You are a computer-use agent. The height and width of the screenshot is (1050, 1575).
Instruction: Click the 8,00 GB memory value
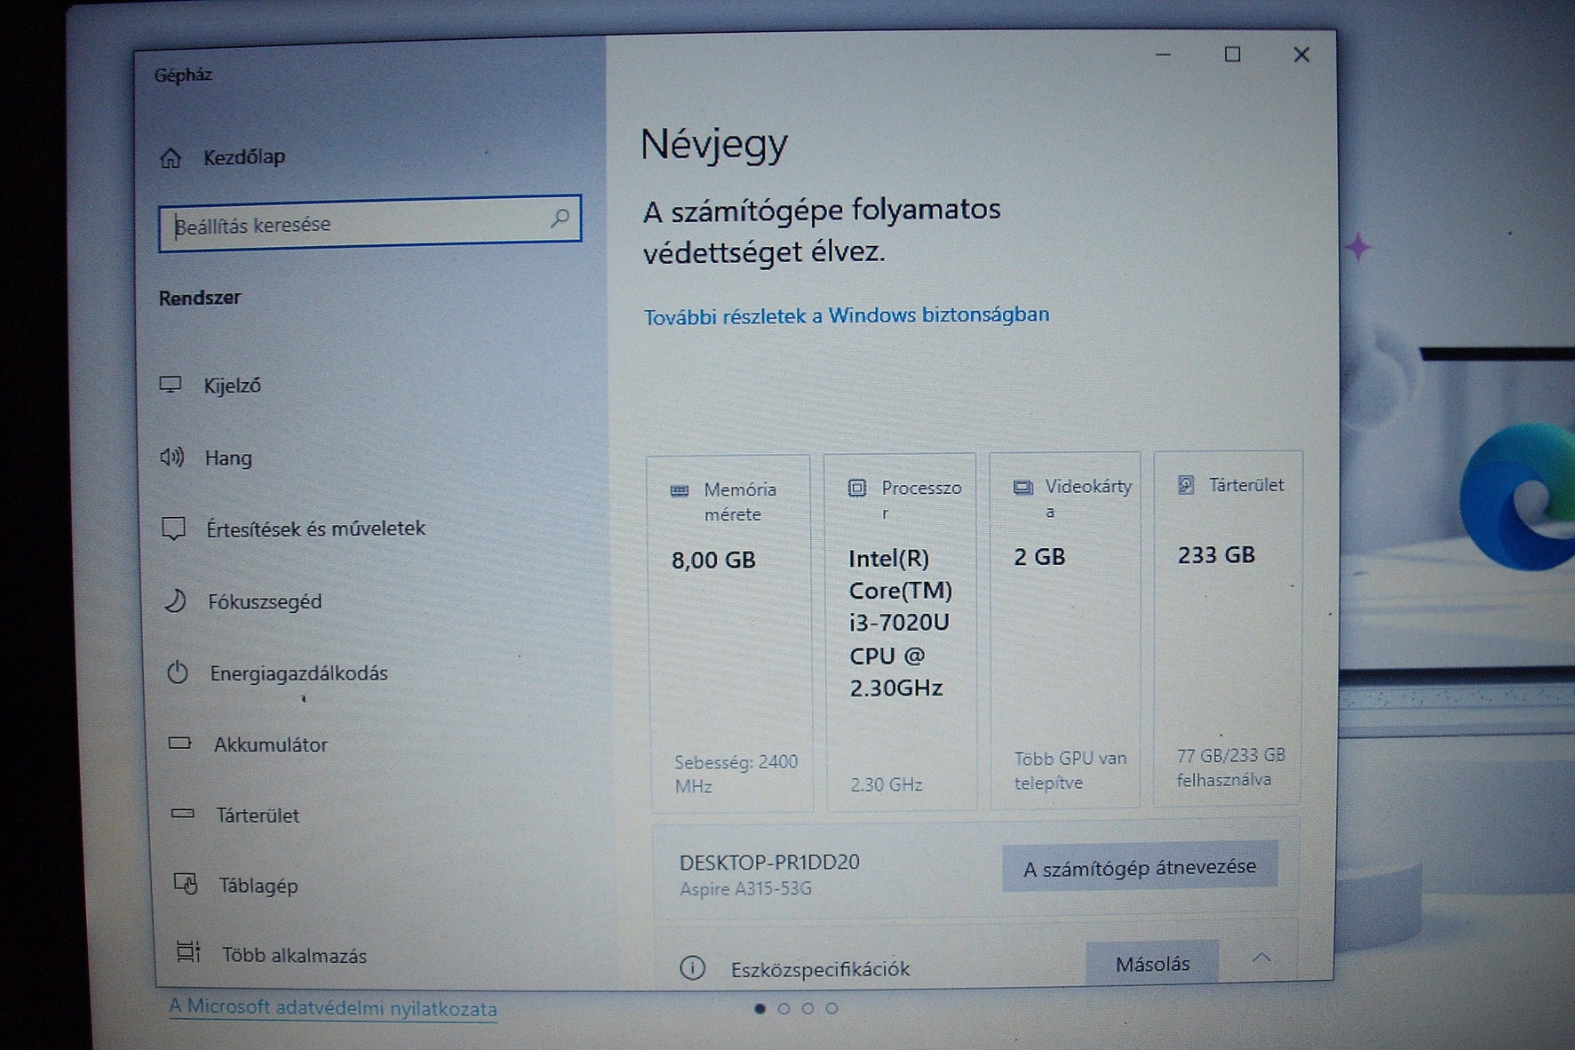pyautogui.click(x=713, y=560)
